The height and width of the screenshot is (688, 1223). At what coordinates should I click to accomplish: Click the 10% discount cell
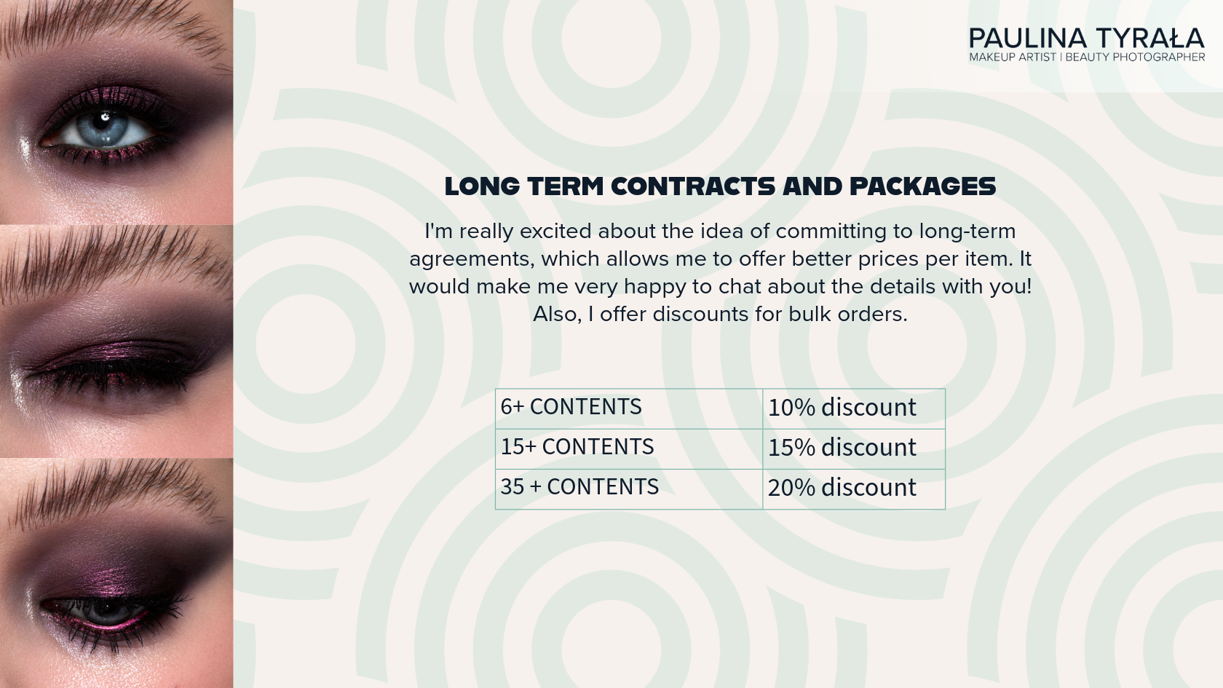point(853,408)
